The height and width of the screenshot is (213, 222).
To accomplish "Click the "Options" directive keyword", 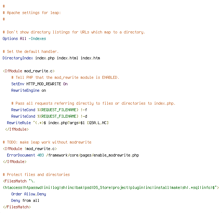I will [10, 38].
